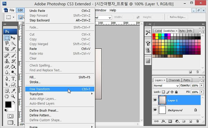Select the Path Selection tool

(x=7, y=84)
